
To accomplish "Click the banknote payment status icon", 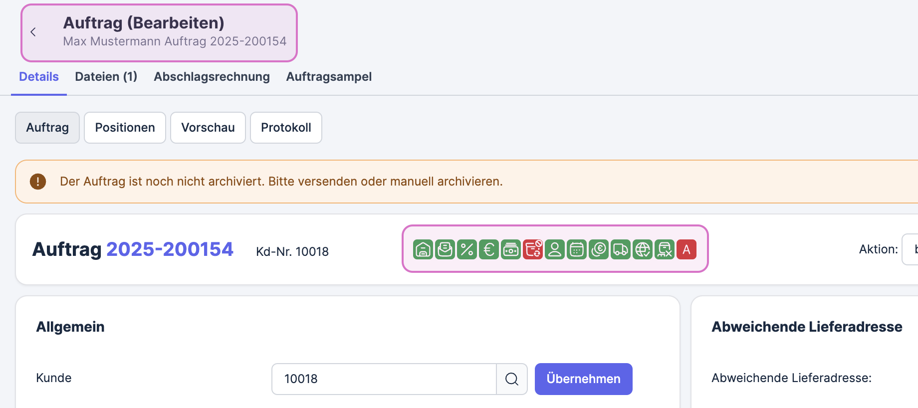I will click(x=511, y=249).
